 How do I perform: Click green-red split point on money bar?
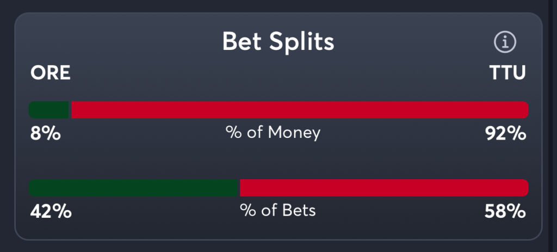[71, 110]
